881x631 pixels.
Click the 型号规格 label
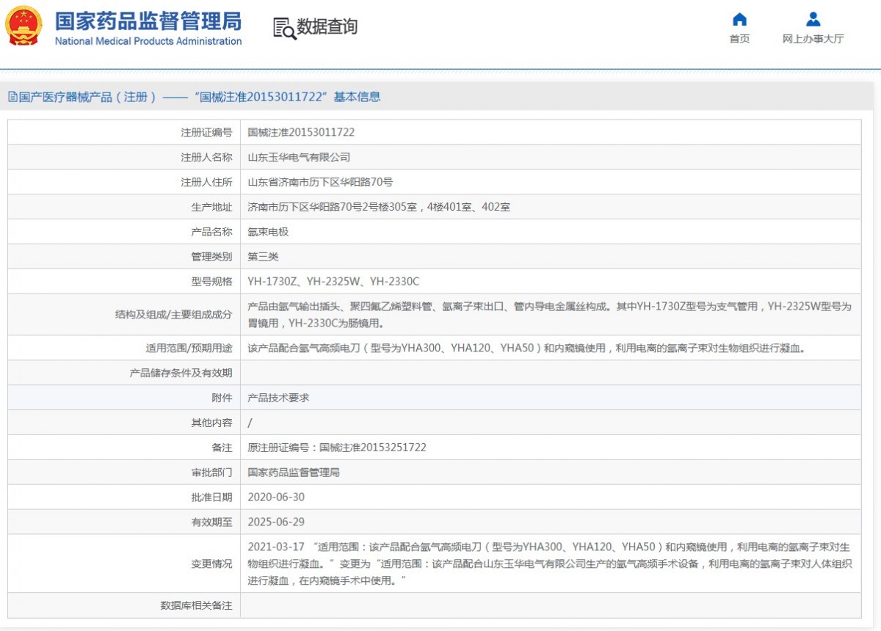click(211, 282)
